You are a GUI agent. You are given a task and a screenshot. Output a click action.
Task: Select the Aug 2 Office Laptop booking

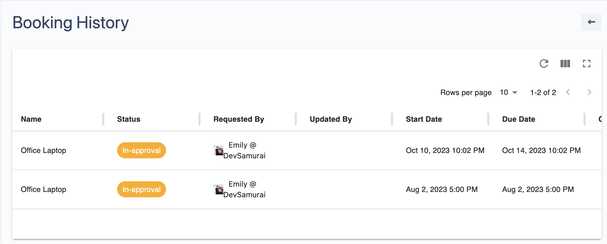44,190
